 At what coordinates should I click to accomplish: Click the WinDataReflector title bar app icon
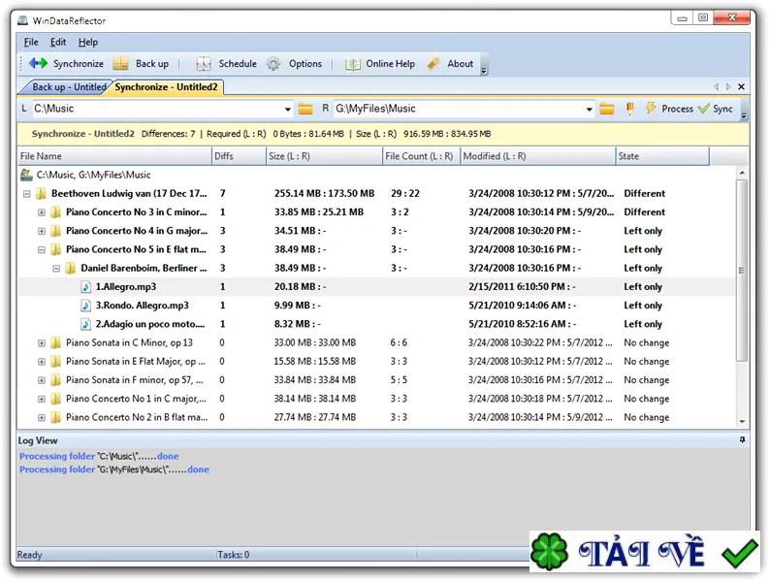[x=22, y=20]
